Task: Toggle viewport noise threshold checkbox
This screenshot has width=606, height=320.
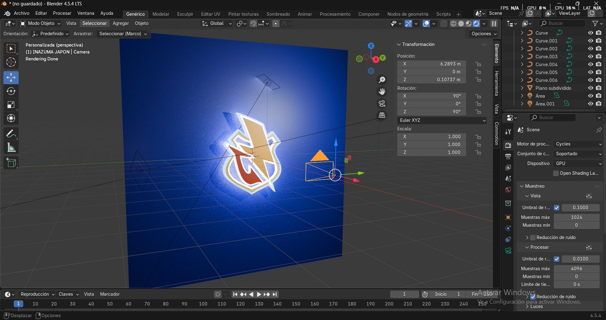Action: [x=557, y=207]
